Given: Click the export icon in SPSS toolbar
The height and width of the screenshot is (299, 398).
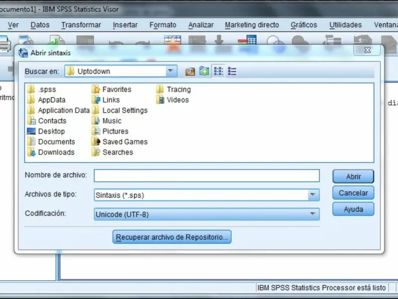Looking at the screenshot, I should click(x=57, y=41).
